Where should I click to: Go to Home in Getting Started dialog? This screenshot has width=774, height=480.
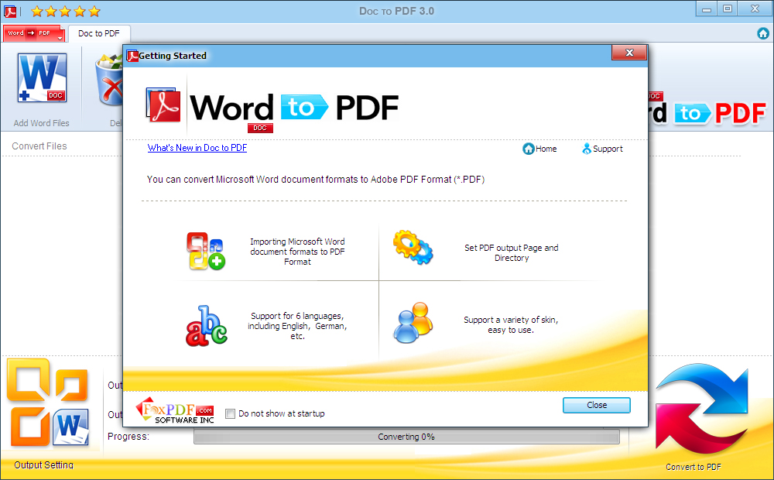tap(539, 149)
